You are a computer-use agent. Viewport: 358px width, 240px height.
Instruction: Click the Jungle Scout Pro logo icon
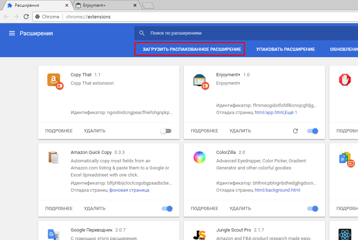pyautogui.click(x=199, y=235)
